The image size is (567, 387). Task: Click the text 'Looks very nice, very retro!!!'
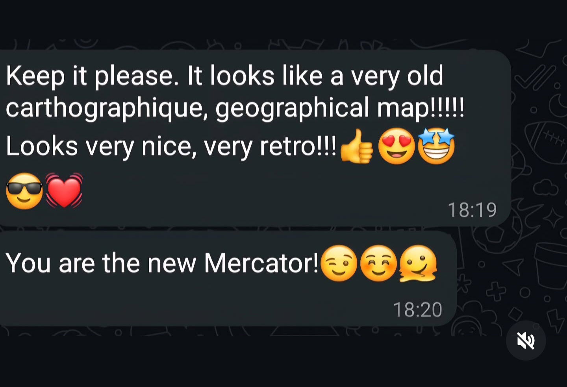pos(171,147)
